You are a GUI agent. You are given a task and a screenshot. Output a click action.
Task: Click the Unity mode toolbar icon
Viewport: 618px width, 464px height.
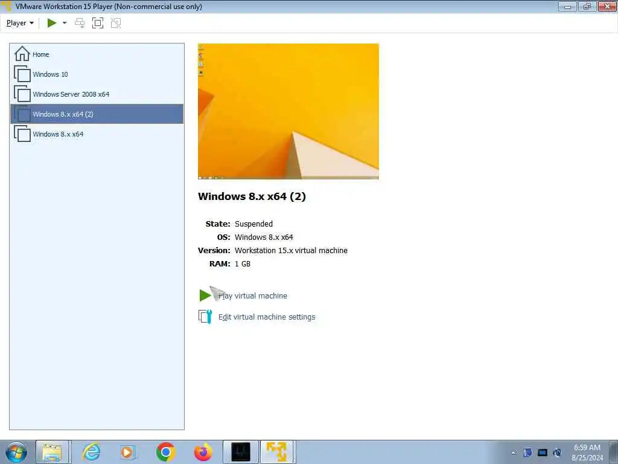click(x=115, y=23)
